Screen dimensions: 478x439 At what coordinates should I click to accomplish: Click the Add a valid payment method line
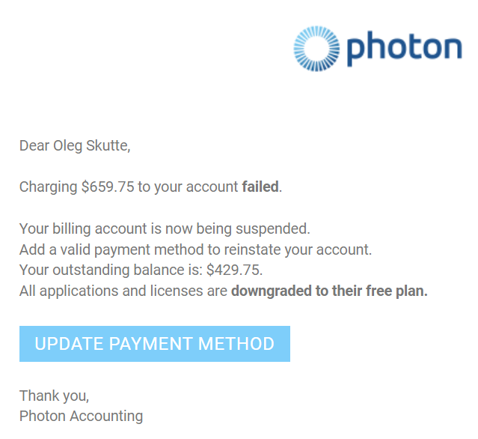[196, 249]
